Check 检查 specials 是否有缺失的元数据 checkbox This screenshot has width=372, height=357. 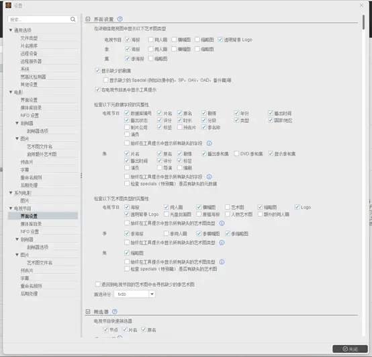(x=127, y=184)
